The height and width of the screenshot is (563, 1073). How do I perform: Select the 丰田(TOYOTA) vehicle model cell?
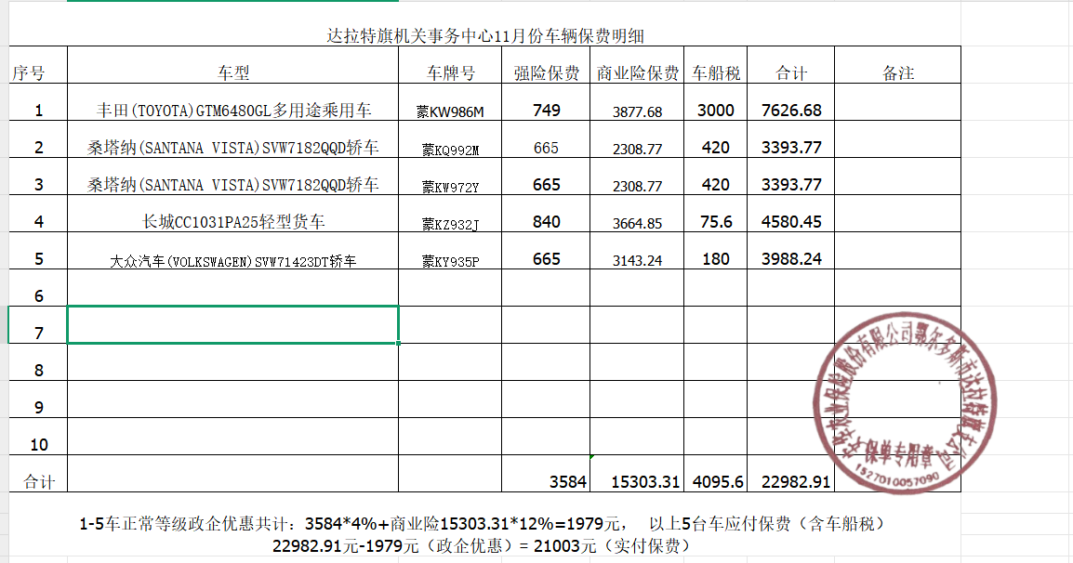click(233, 111)
